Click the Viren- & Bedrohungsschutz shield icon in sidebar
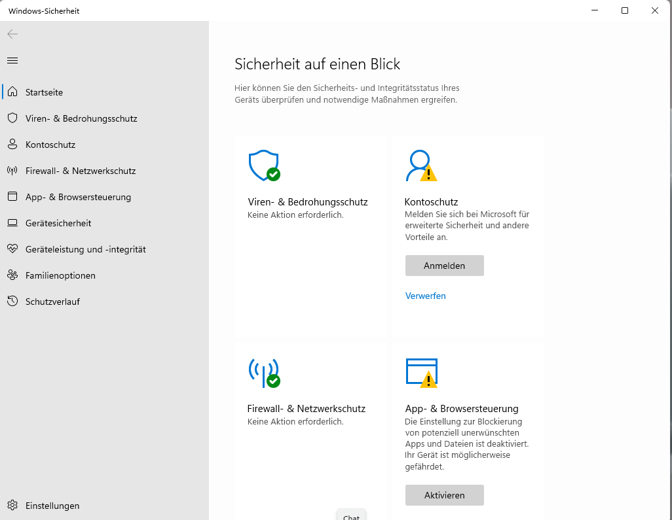672x520 pixels. pyautogui.click(x=12, y=118)
